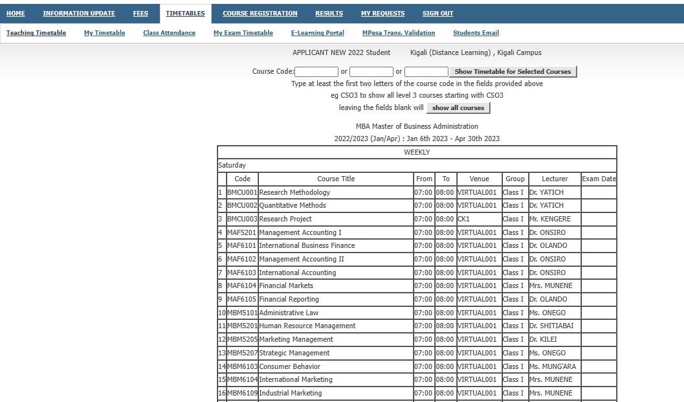Click the Course Title column header

336,179
